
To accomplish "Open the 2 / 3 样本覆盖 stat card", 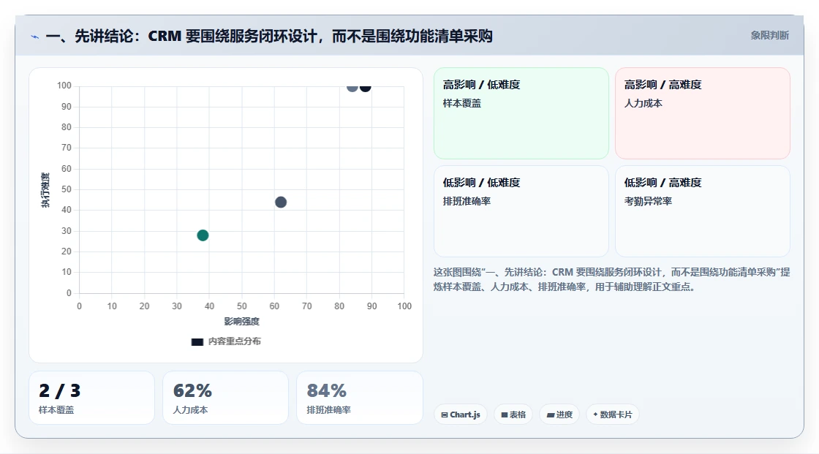I will tap(92, 398).
